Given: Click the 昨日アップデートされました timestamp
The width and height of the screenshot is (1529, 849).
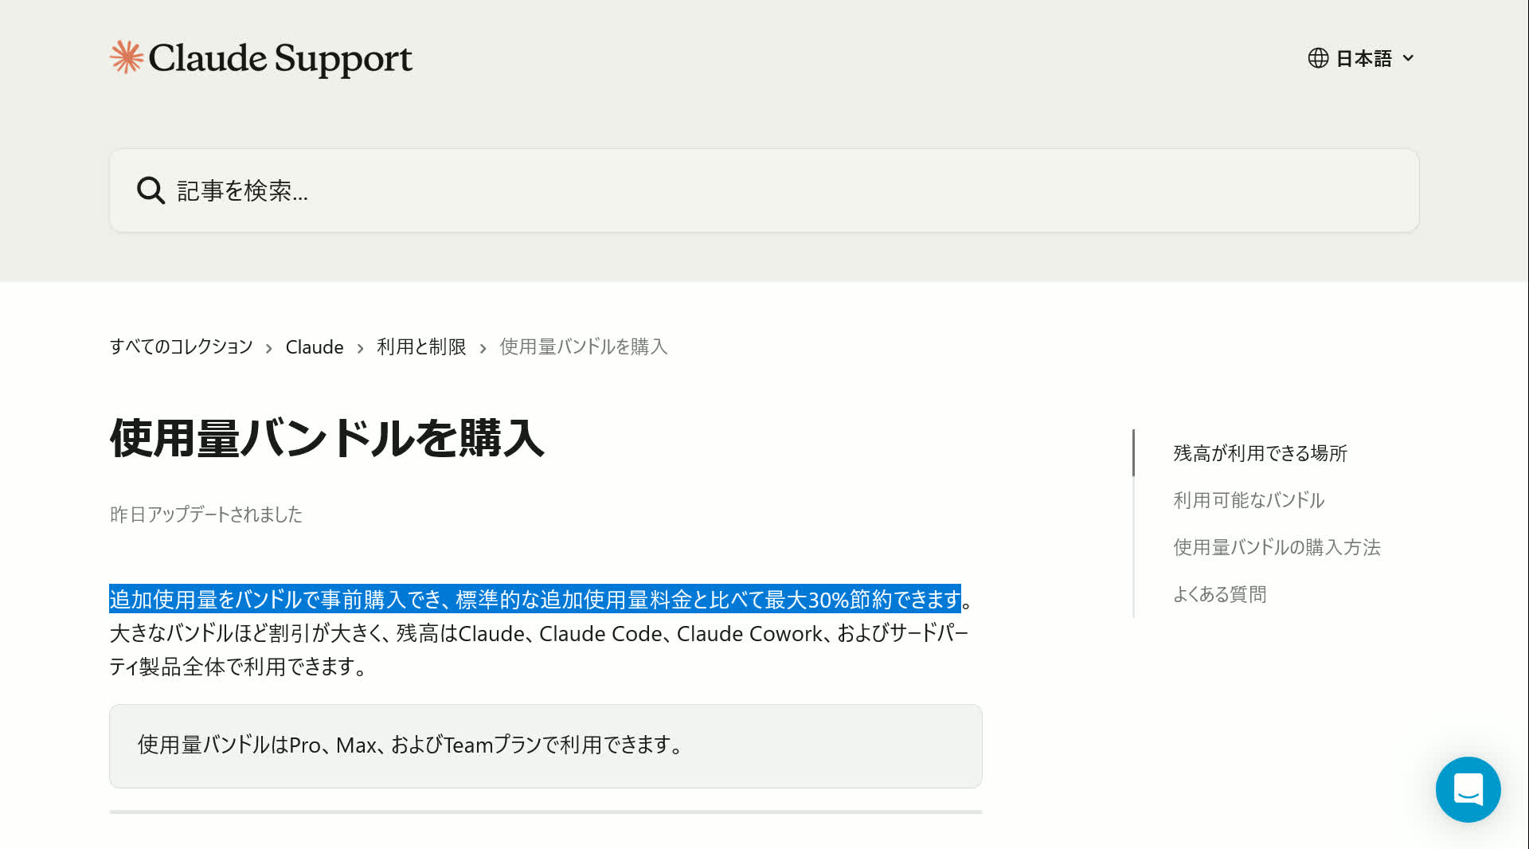Looking at the screenshot, I should [205, 514].
